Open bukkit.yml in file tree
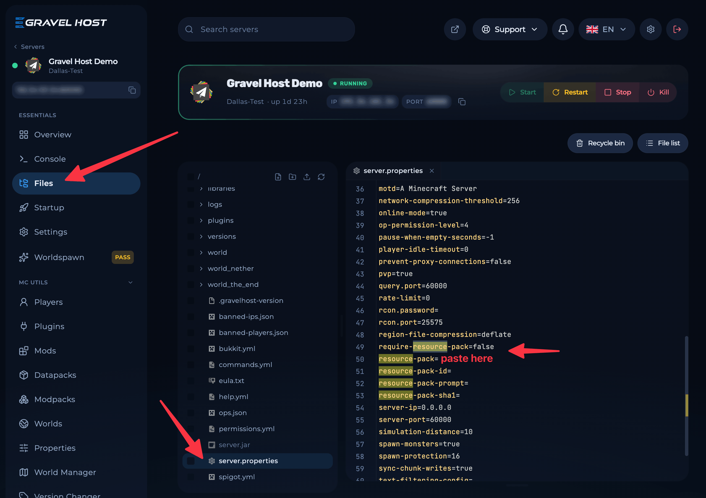 pyautogui.click(x=237, y=348)
